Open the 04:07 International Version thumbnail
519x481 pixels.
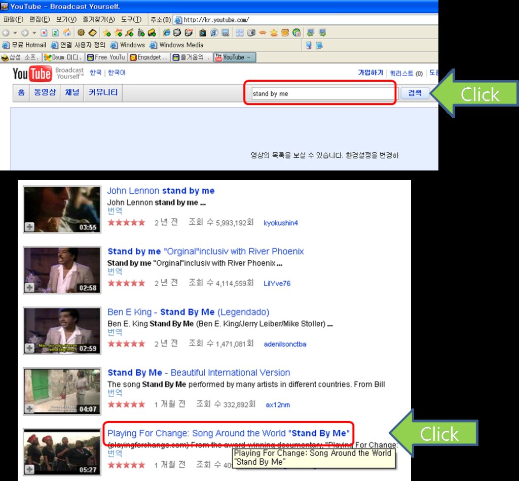pos(62,391)
